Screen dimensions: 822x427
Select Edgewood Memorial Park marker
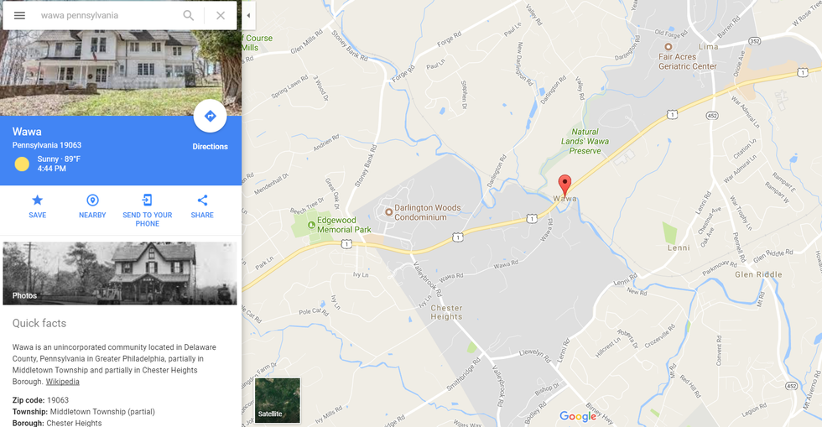point(311,225)
